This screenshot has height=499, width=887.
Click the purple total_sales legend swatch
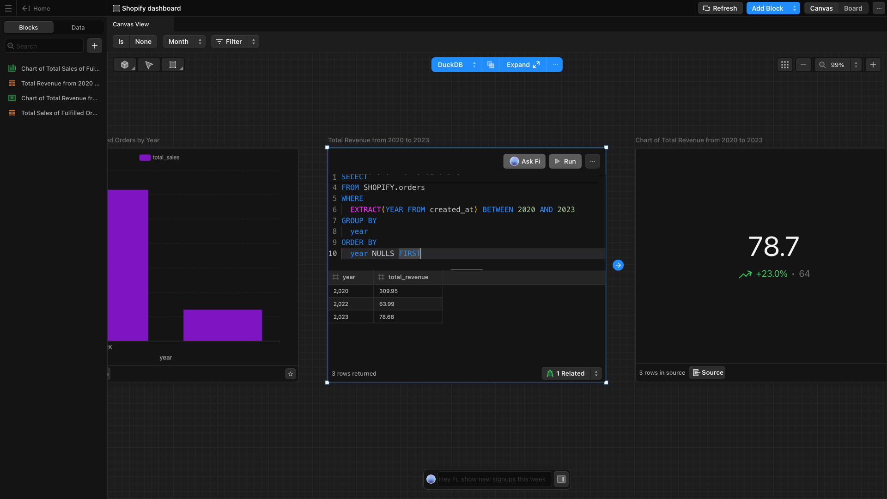pos(145,158)
